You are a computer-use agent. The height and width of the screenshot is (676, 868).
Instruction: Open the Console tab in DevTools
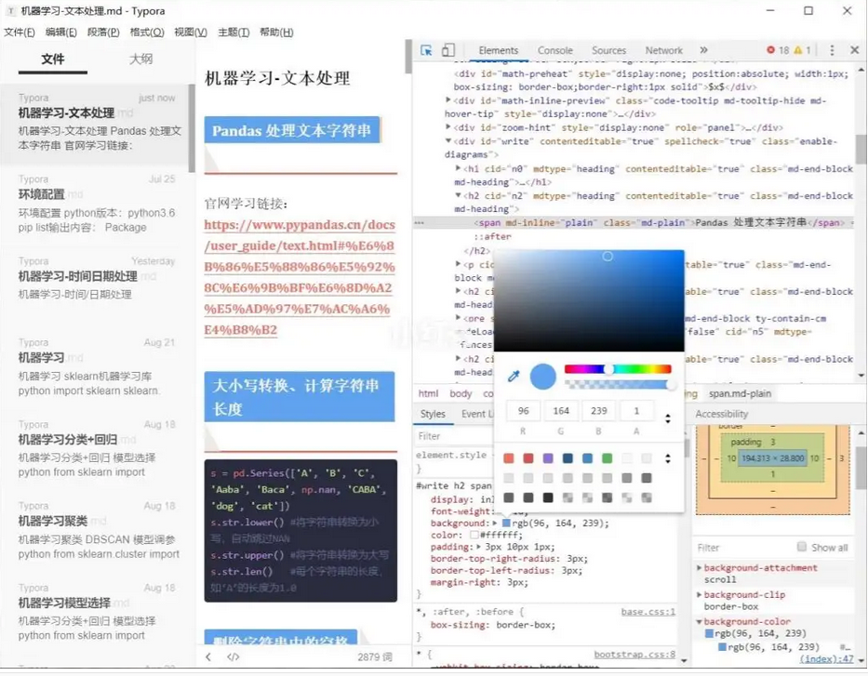point(555,50)
